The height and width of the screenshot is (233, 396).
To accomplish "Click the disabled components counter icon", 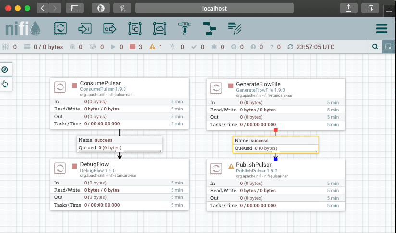I will 173,47.
